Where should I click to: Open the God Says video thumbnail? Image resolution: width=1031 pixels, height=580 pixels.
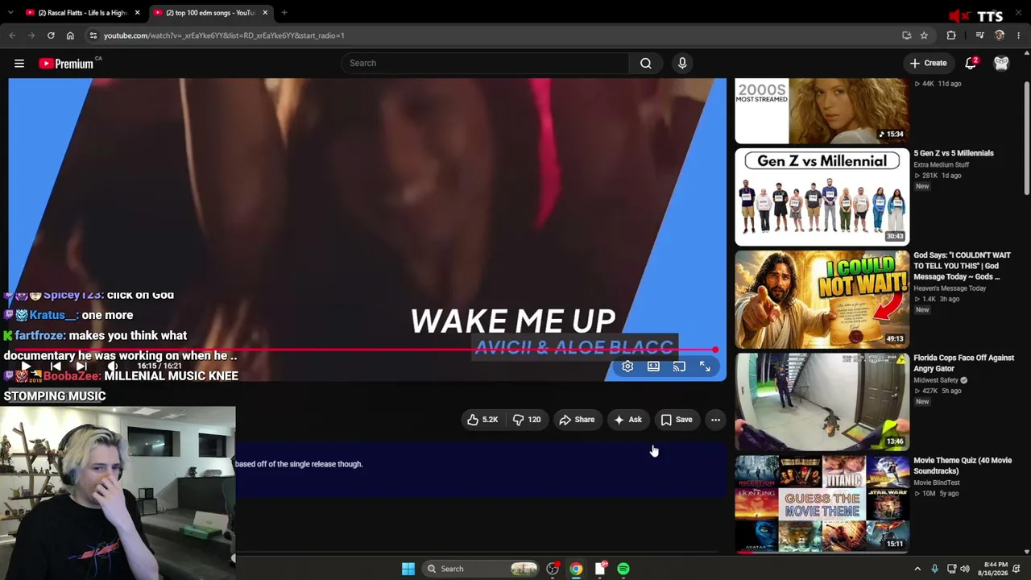coord(822,299)
